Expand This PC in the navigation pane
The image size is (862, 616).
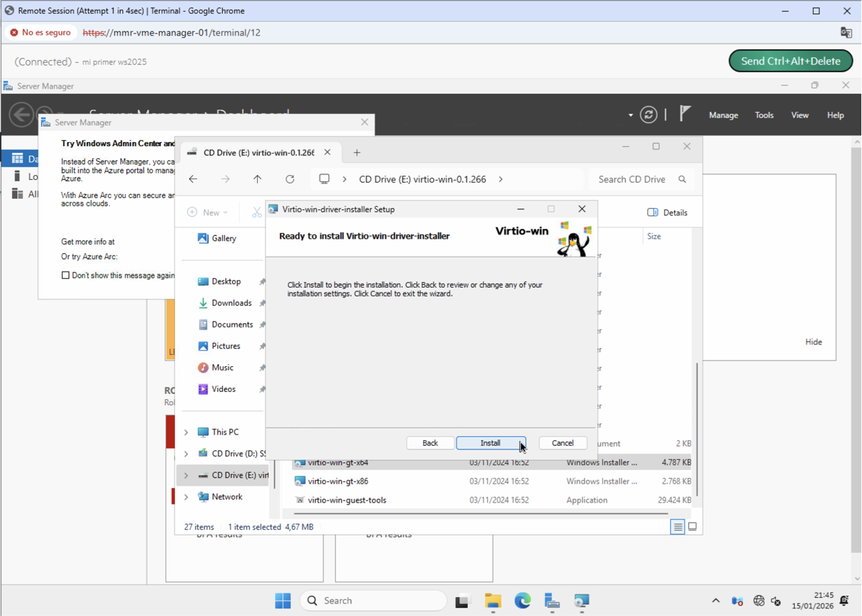pos(186,431)
